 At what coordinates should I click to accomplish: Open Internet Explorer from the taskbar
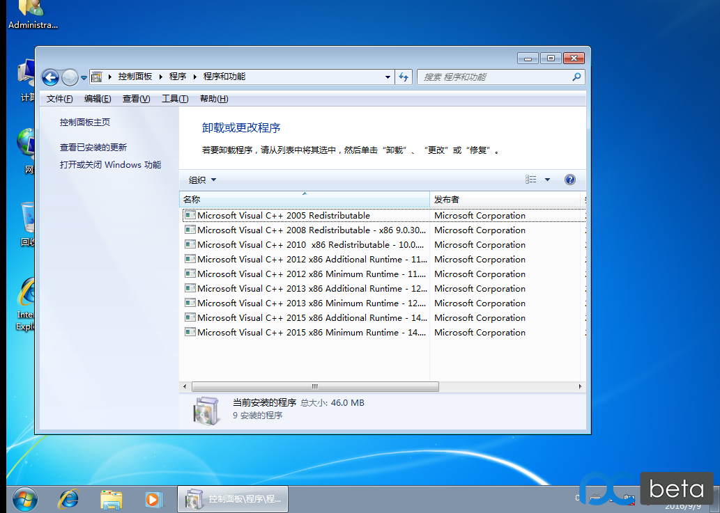(x=68, y=499)
